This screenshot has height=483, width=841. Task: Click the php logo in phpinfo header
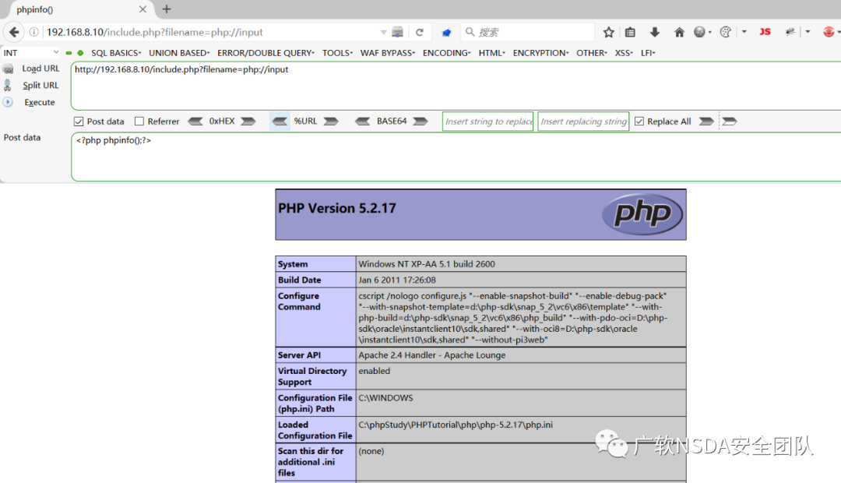tap(642, 214)
